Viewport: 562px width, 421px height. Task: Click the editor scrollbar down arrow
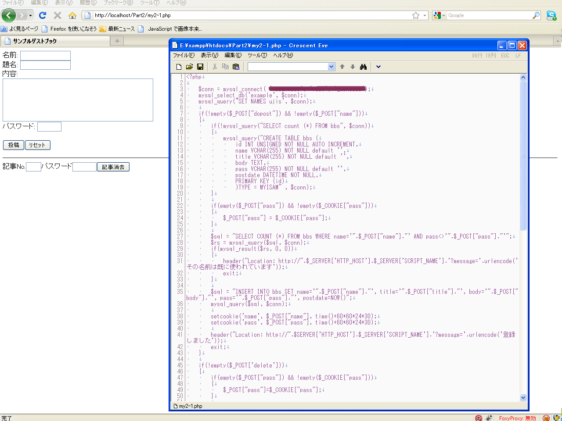[523, 397]
